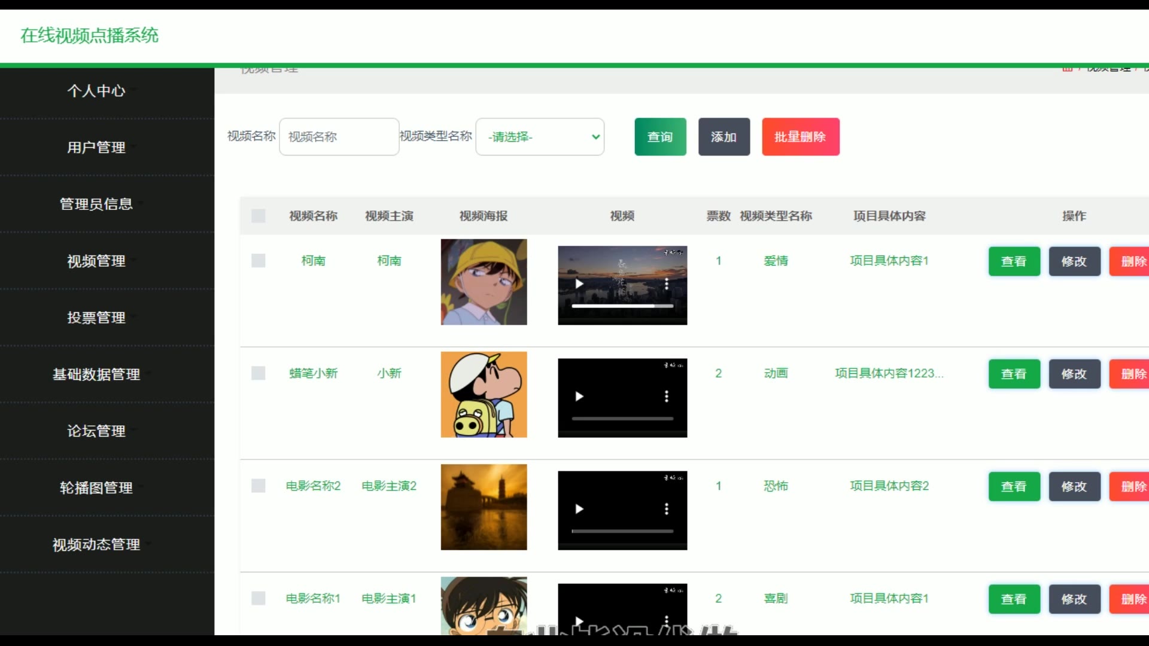Play the 电影名称2 row video

pyautogui.click(x=579, y=509)
